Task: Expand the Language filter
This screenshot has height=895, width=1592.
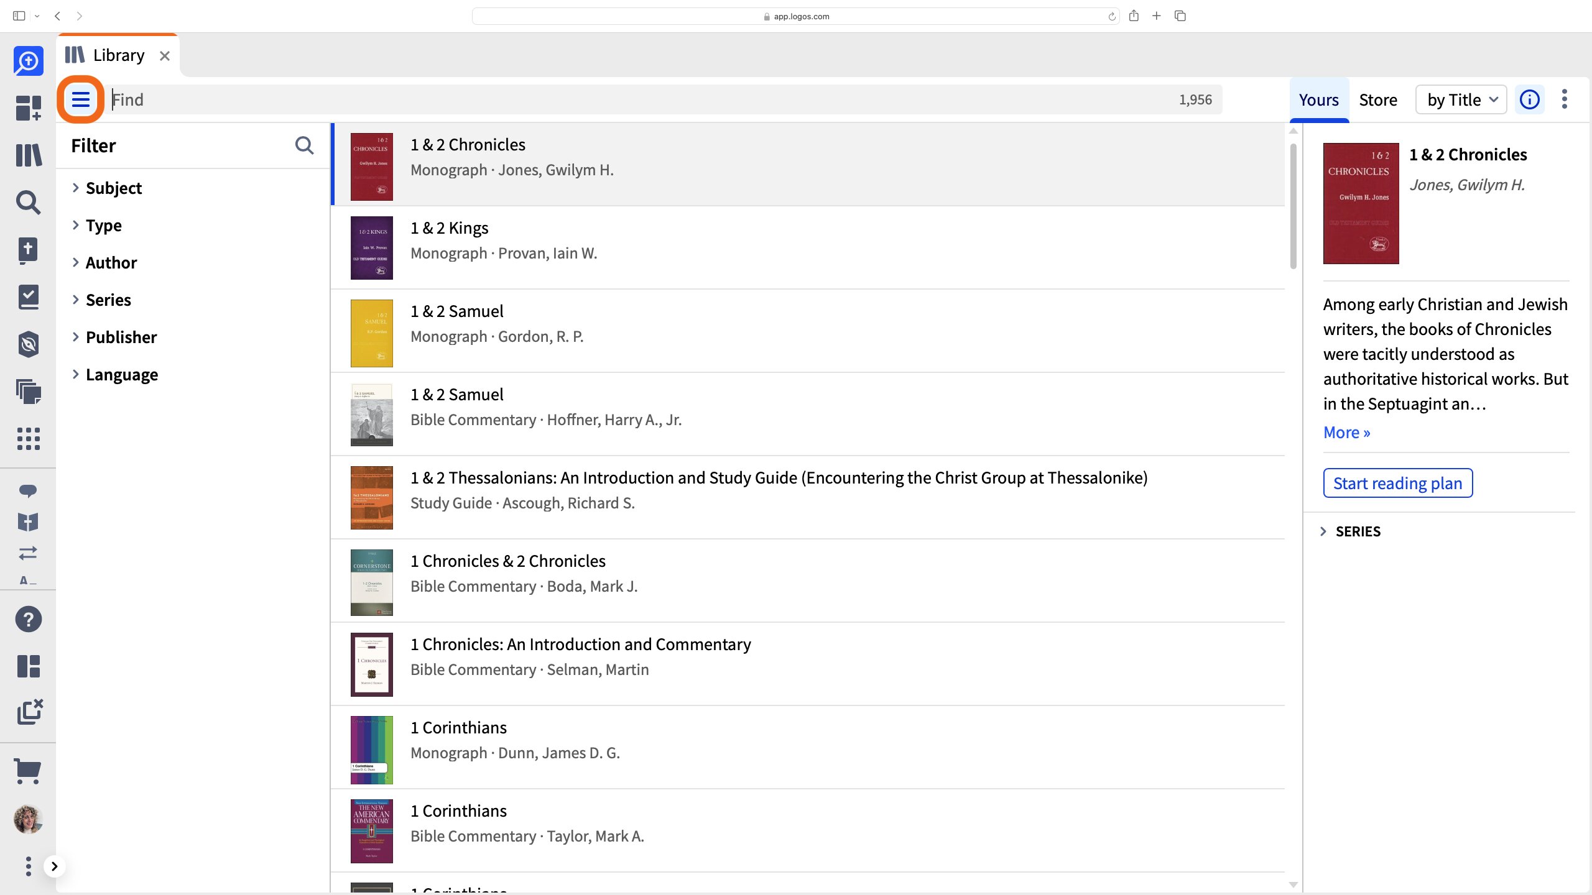Action: coord(114,374)
